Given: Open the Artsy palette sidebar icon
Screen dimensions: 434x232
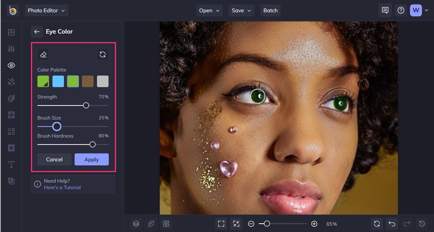Looking at the screenshot, I should point(11,98).
